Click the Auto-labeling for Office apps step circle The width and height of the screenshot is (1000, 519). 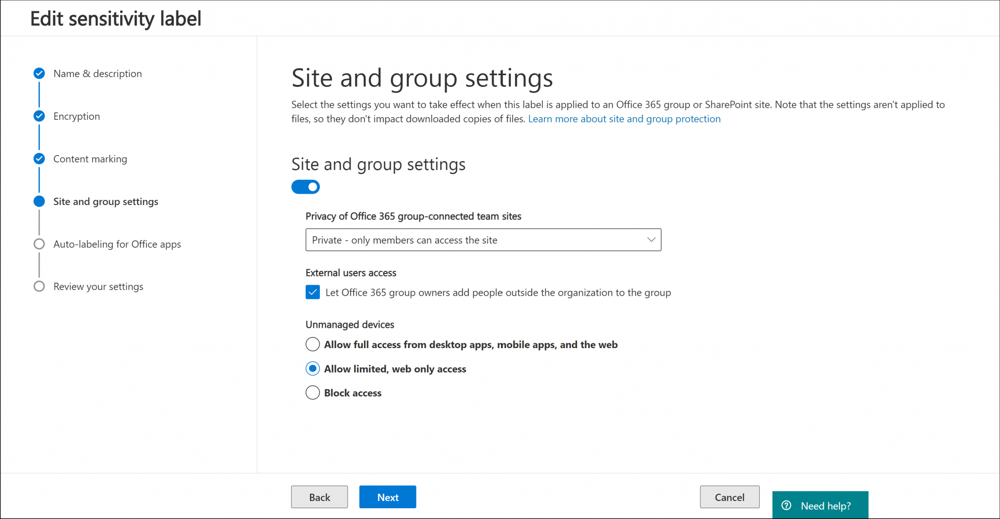(39, 244)
